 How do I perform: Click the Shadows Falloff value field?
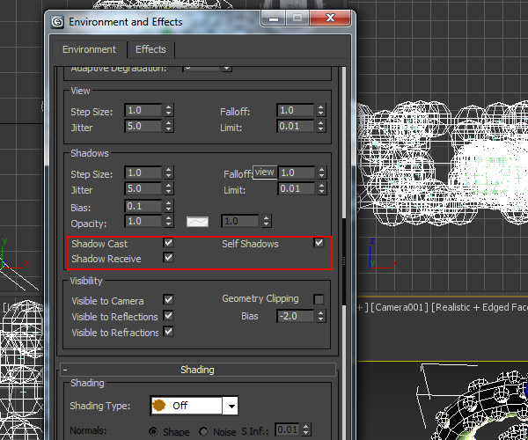(x=297, y=172)
